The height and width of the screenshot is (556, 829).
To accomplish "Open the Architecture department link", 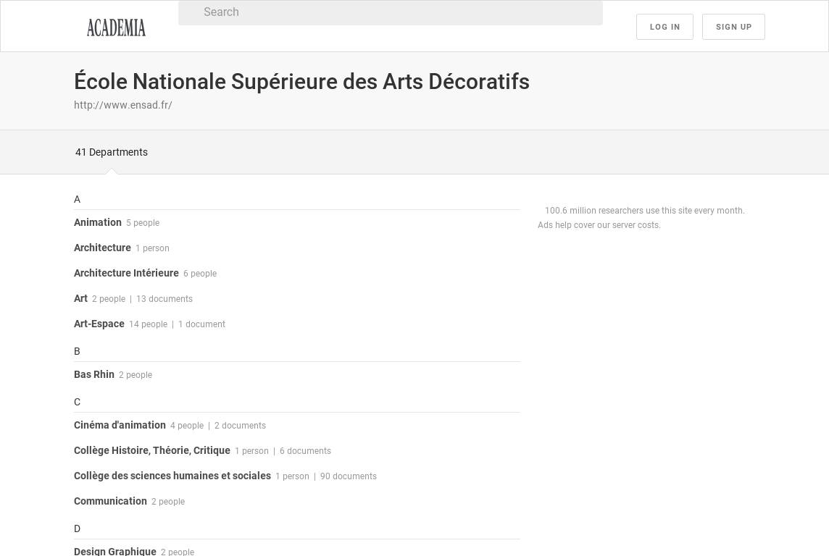I will point(102,248).
